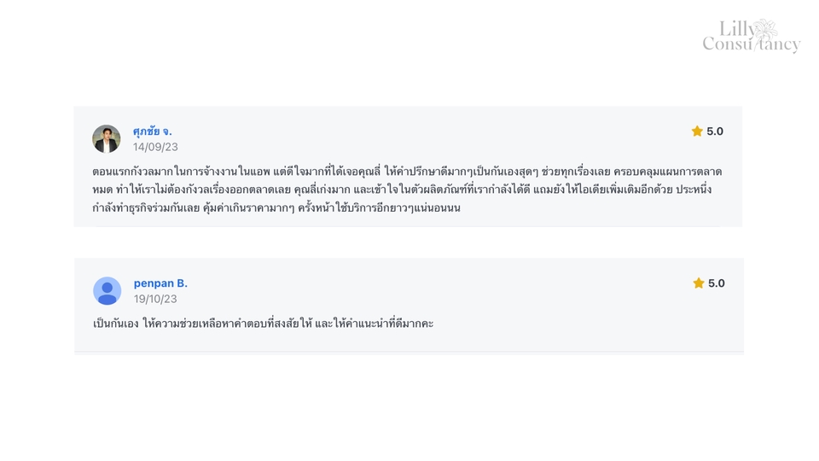Click the word Consultancy in the logo
819x461 pixels.
(x=751, y=44)
